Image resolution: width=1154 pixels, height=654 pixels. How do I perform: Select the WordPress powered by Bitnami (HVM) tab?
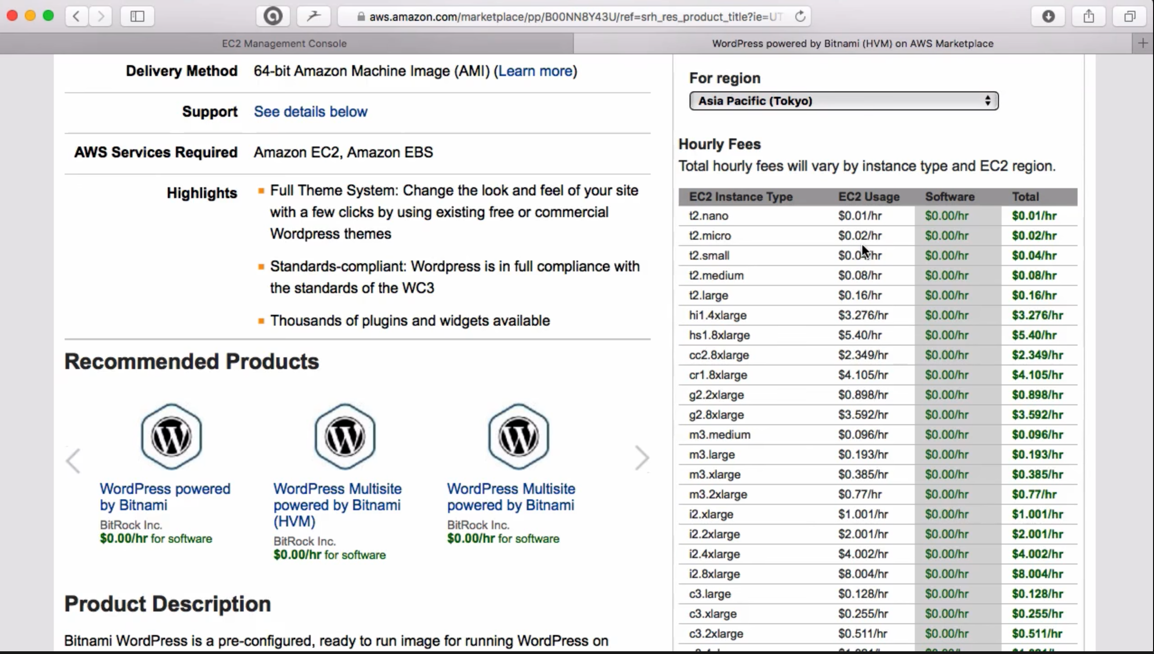point(852,43)
